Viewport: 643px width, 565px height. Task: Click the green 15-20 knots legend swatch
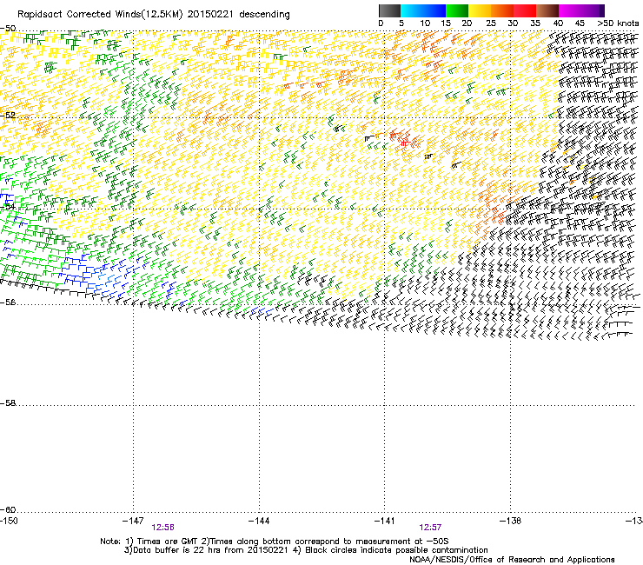[x=457, y=10]
